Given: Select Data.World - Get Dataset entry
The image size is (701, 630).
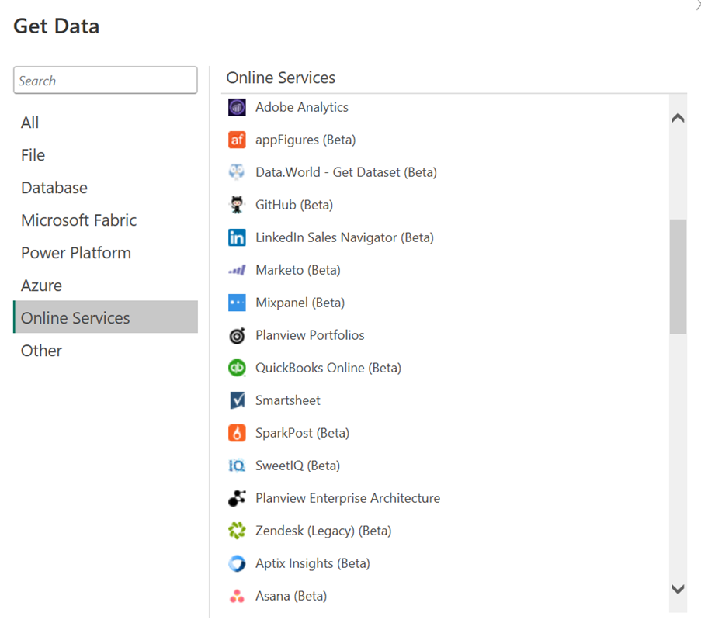Looking at the screenshot, I should [x=345, y=172].
